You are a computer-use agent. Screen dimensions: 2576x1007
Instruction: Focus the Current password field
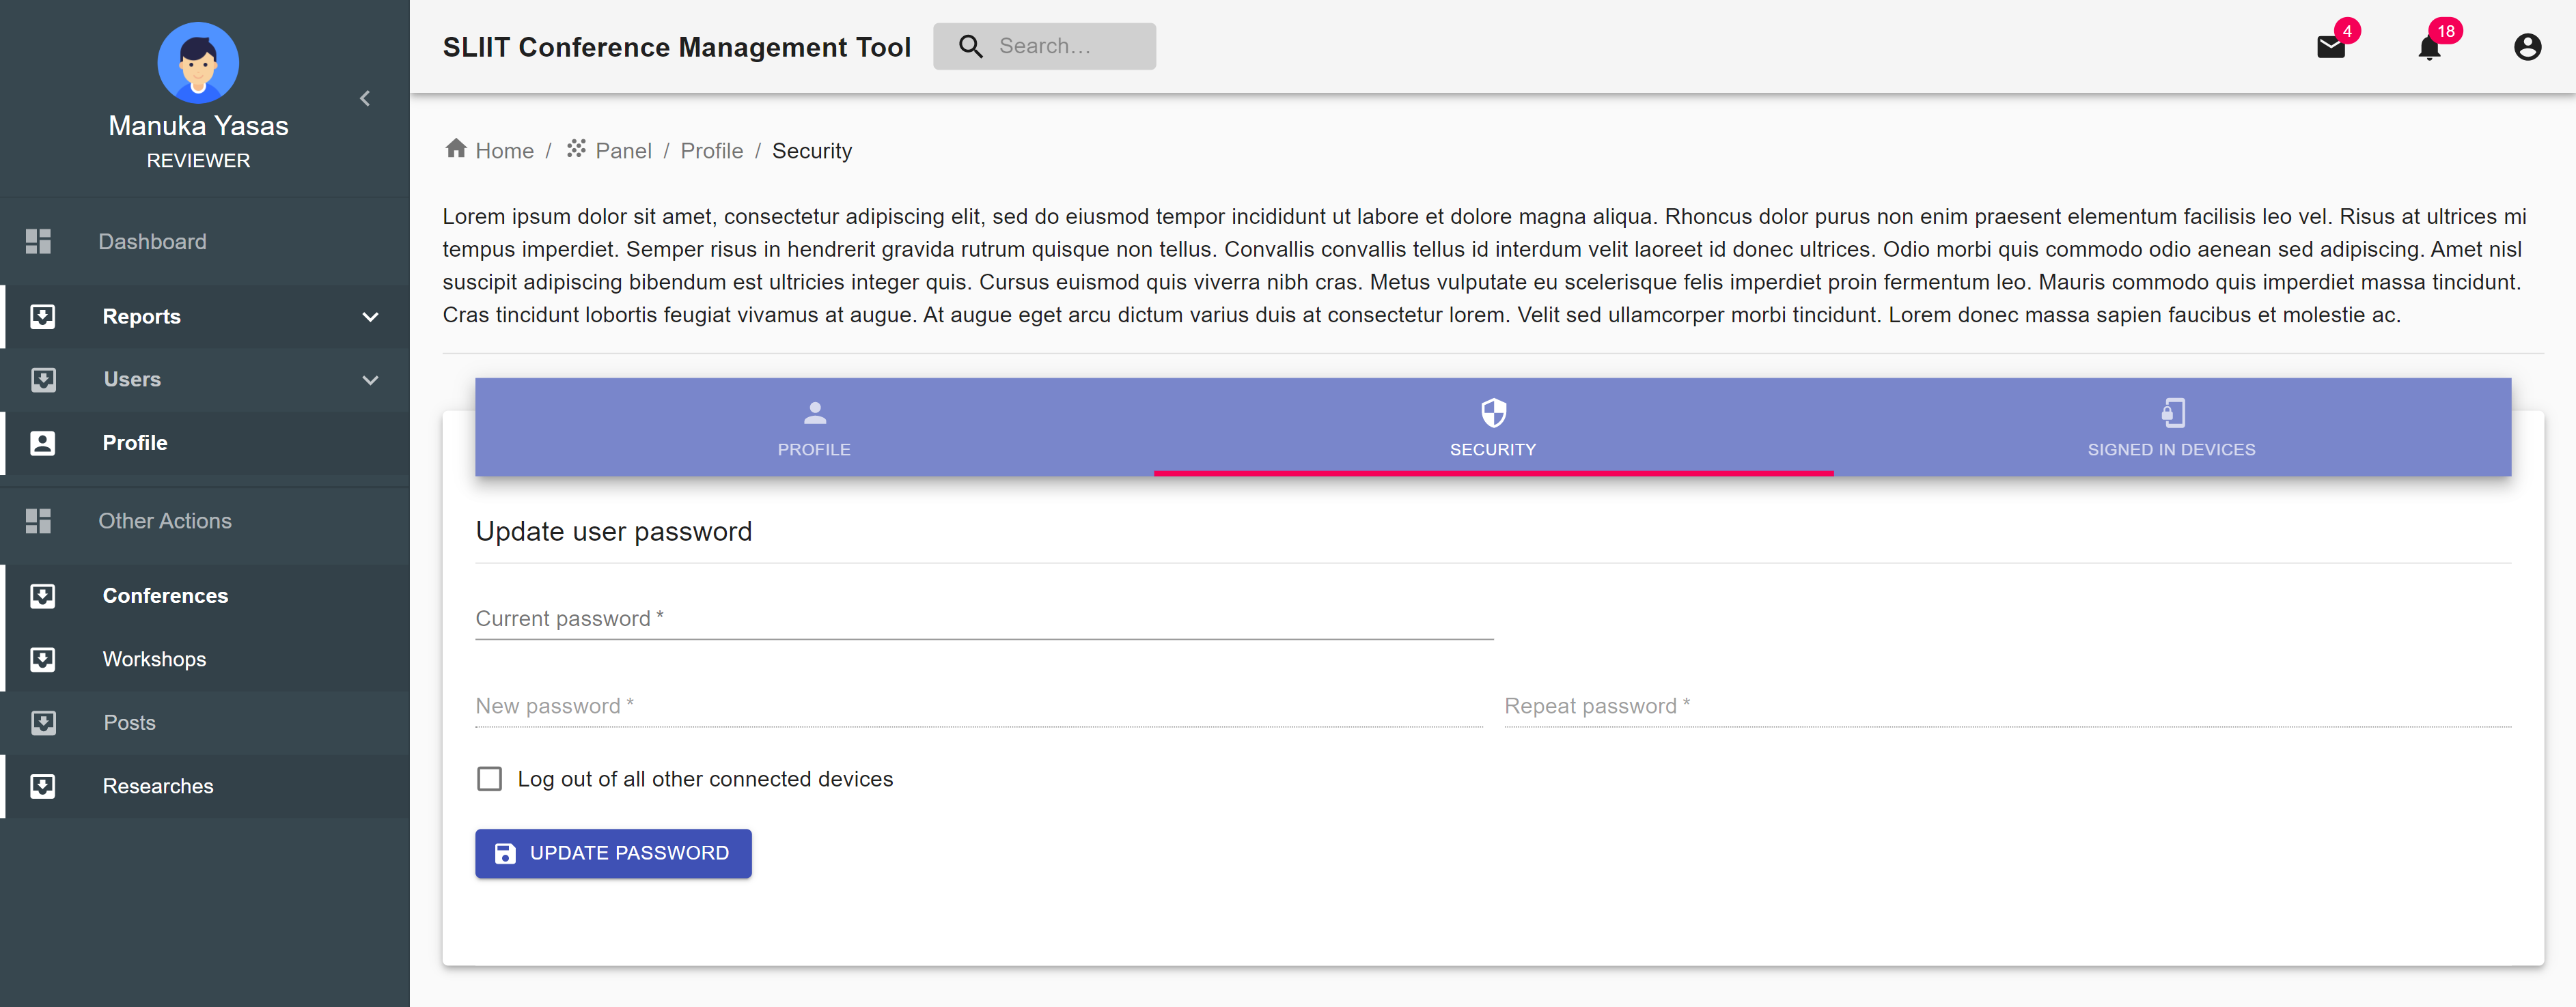pos(983,619)
